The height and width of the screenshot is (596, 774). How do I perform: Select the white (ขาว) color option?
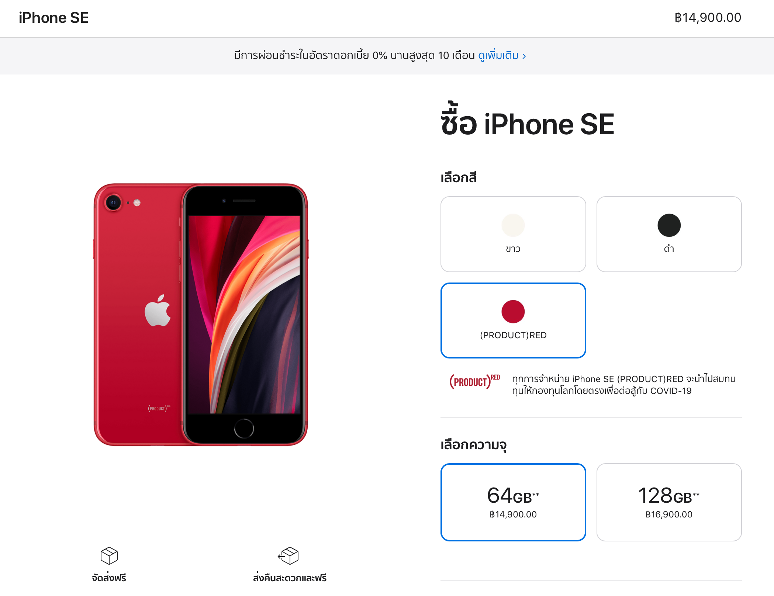click(x=513, y=234)
